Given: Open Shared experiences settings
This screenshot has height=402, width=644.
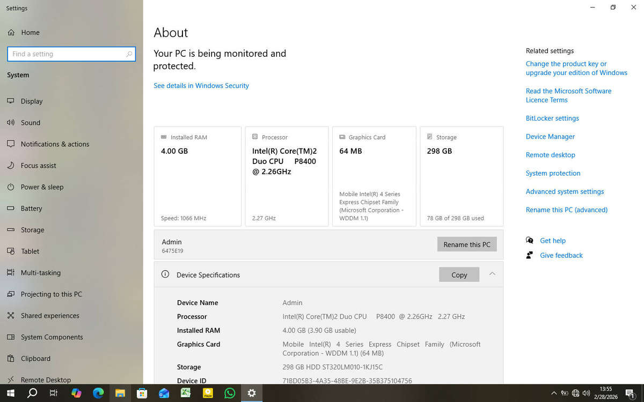Looking at the screenshot, I should [x=50, y=316].
